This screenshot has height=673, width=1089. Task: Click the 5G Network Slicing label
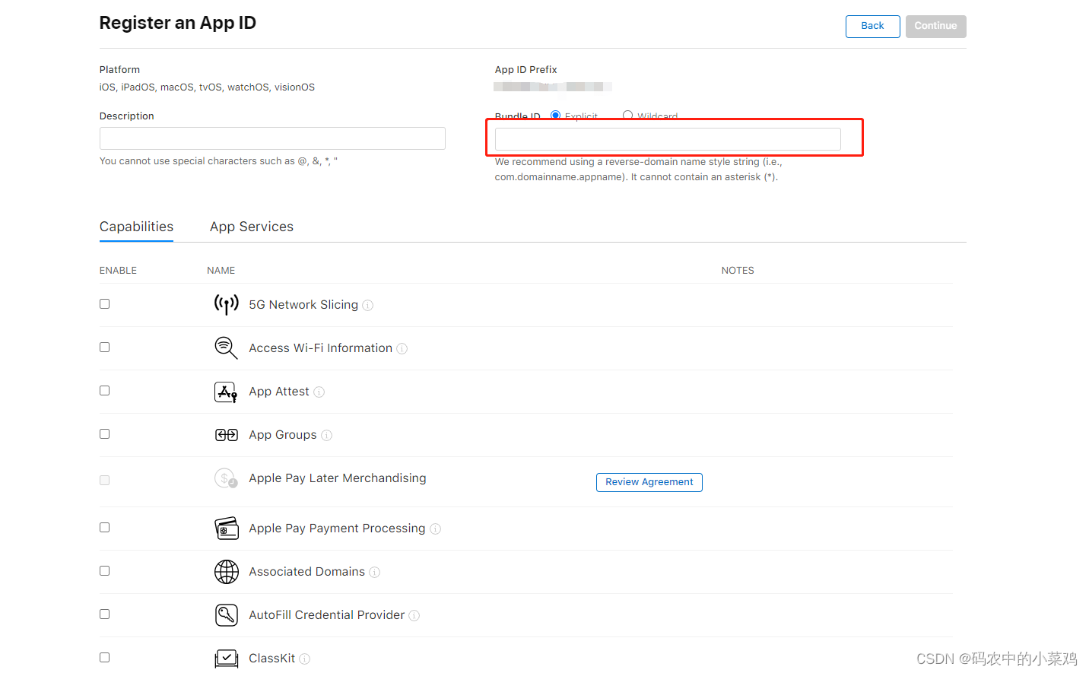(303, 305)
